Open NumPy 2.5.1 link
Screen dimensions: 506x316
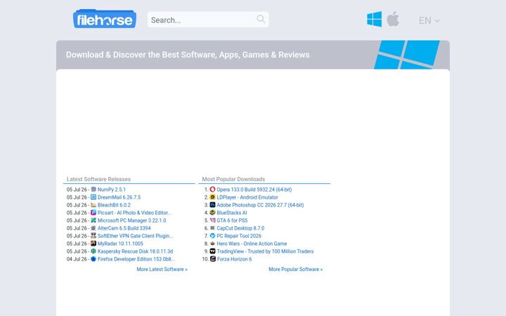pos(112,190)
